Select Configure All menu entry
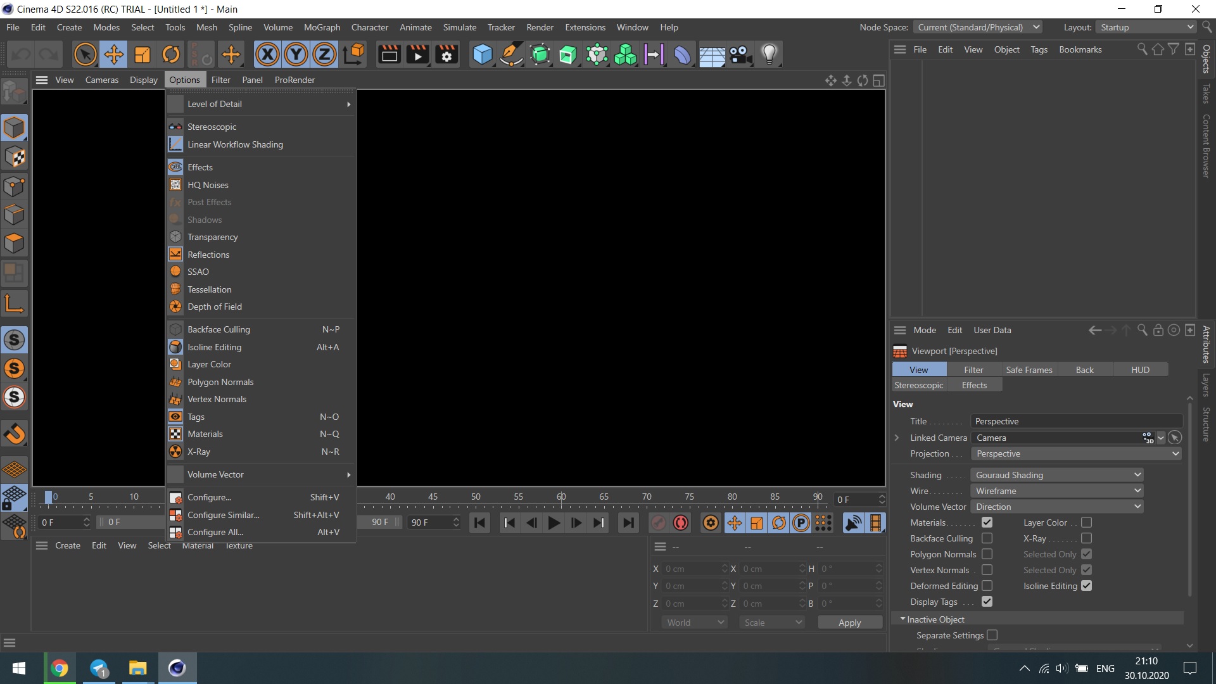Image resolution: width=1216 pixels, height=684 pixels. tap(261, 532)
